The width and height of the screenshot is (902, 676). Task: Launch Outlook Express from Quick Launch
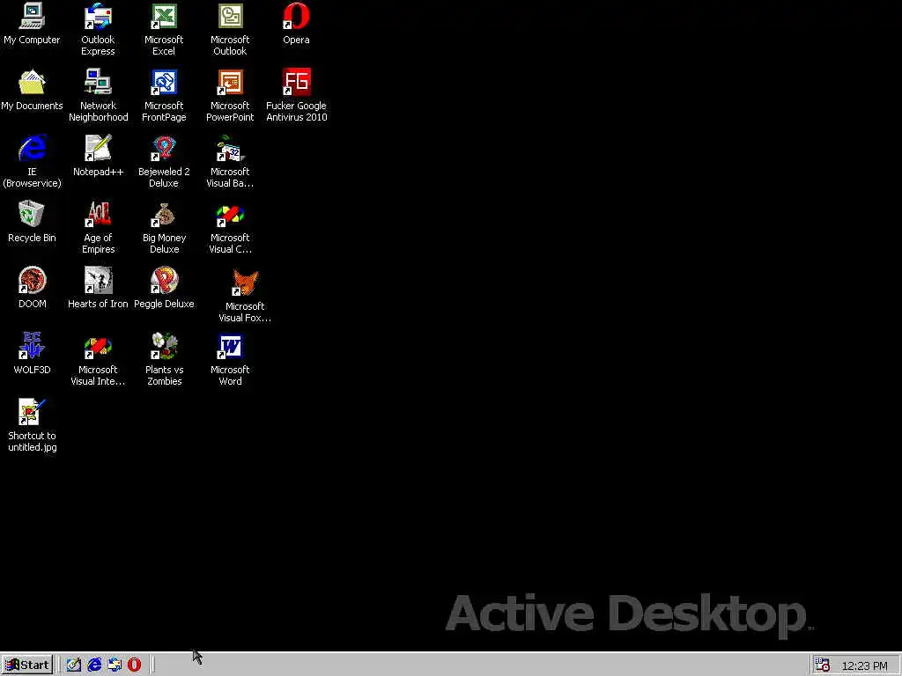115,665
